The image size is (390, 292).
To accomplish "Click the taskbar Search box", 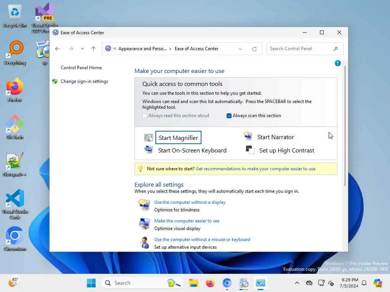I will click(x=142, y=283).
